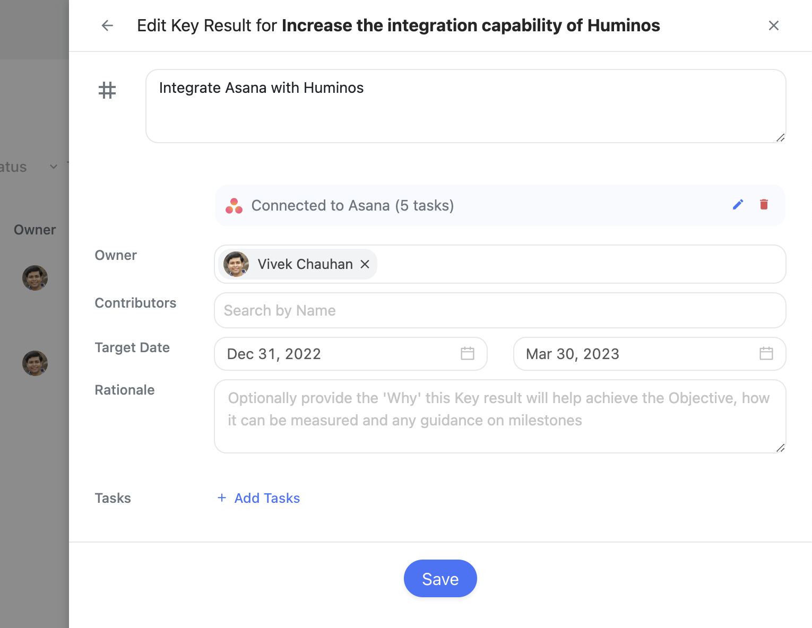Image resolution: width=812 pixels, height=628 pixels.
Task: Click the Tasks label
Action: (113, 498)
